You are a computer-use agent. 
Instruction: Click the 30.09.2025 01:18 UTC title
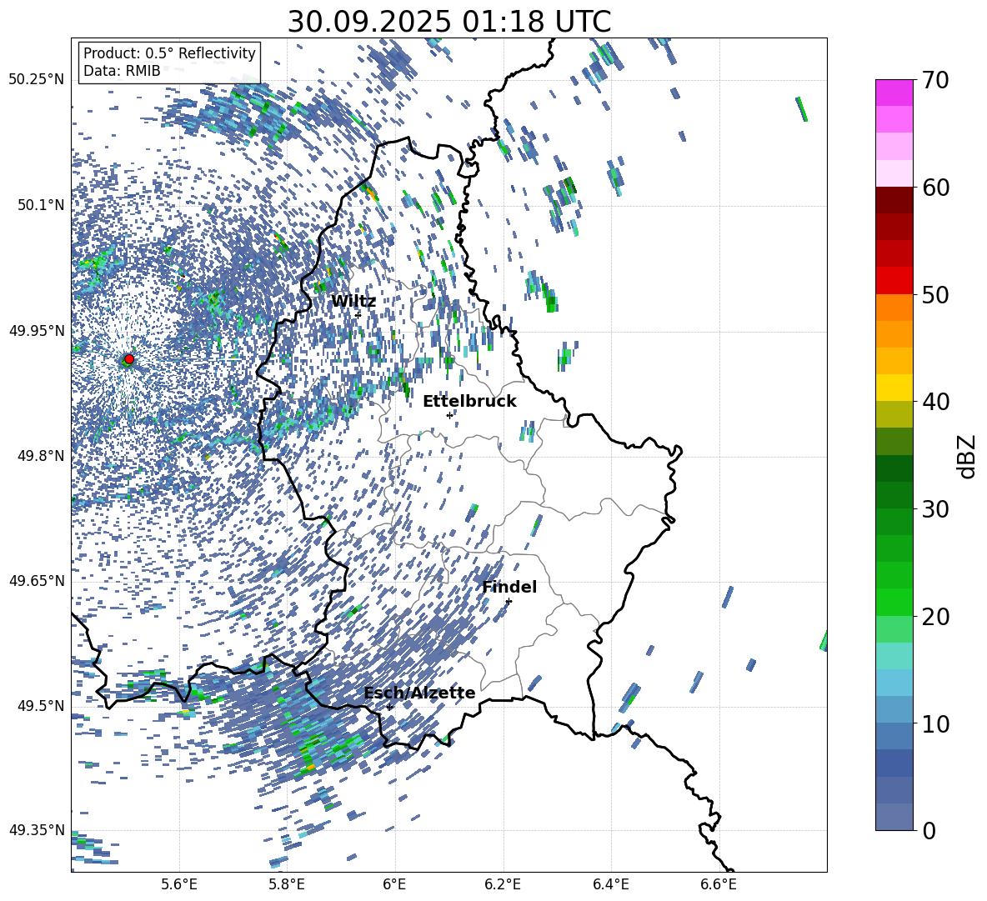[448, 22]
